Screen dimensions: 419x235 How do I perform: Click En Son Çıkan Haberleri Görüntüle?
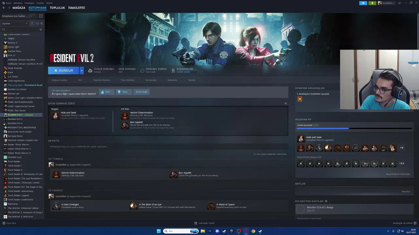(x=270, y=154)
